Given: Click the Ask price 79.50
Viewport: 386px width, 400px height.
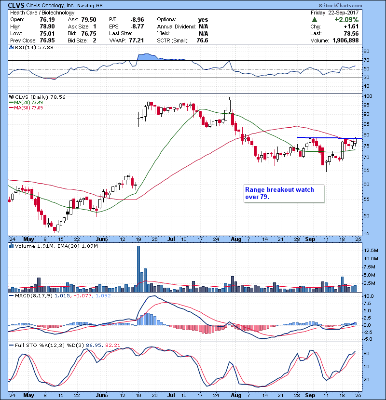Looking at the screenshot, I should pyautogui.click(x=89, y=20).
